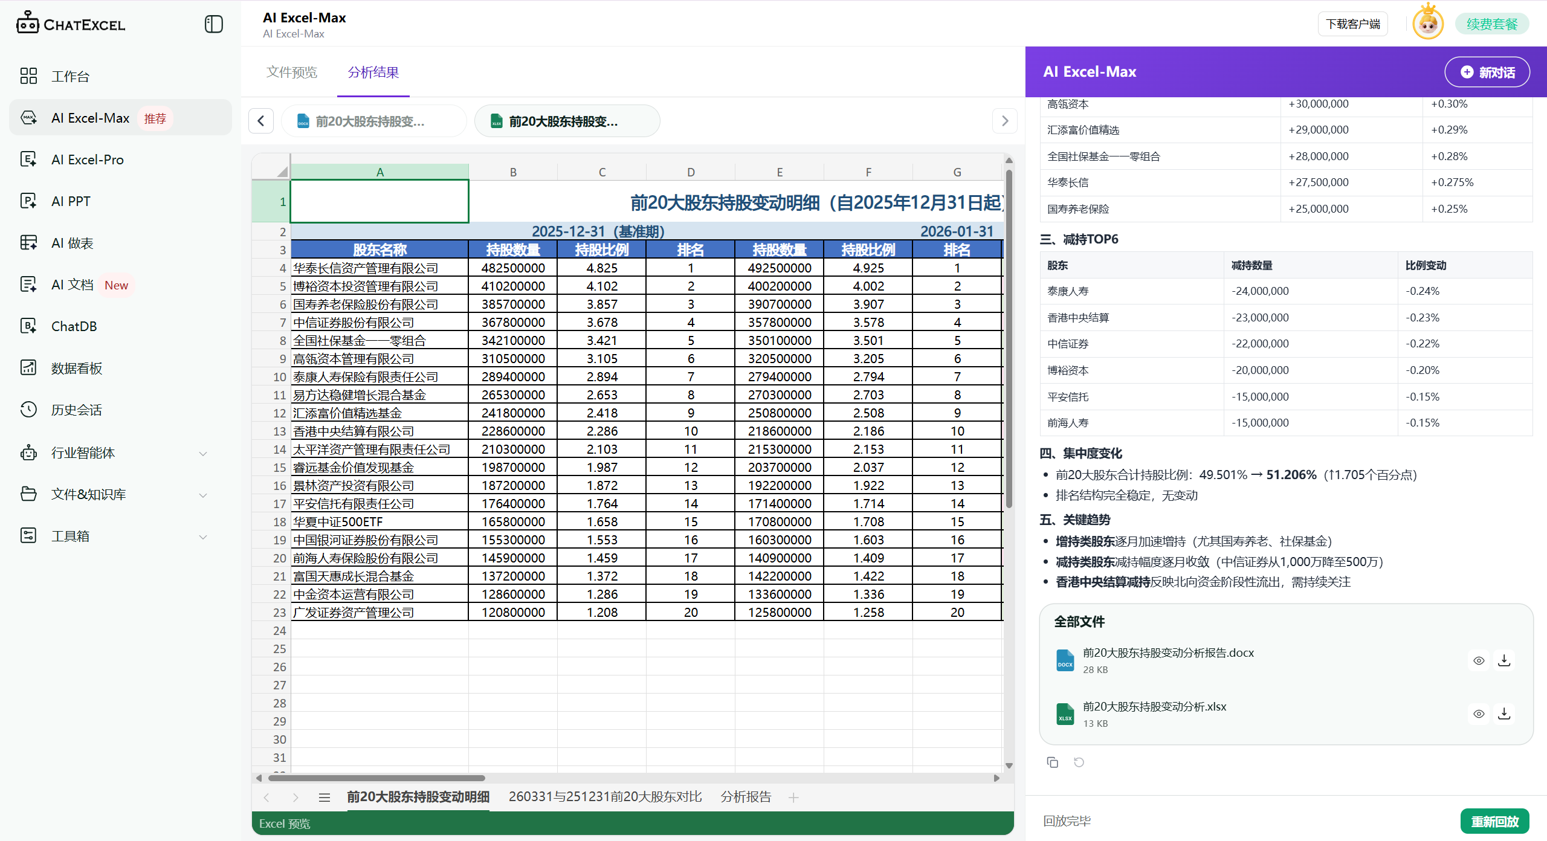The image size is (1547, 841).
Task: Open the docx 前20大股东持股变 file tab
Action: tap(373, 121)
